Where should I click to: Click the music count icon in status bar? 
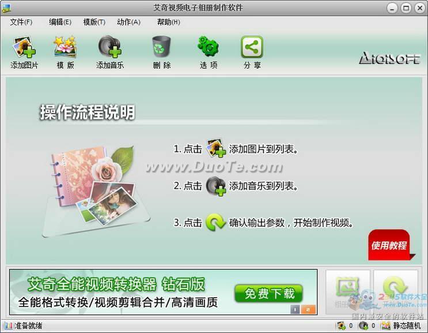pyautogui.click(x=363, y=325)
